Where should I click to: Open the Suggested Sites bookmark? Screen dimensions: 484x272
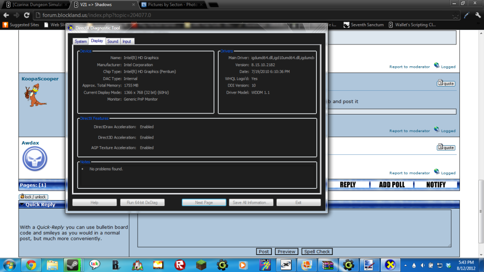click(21, 25)
